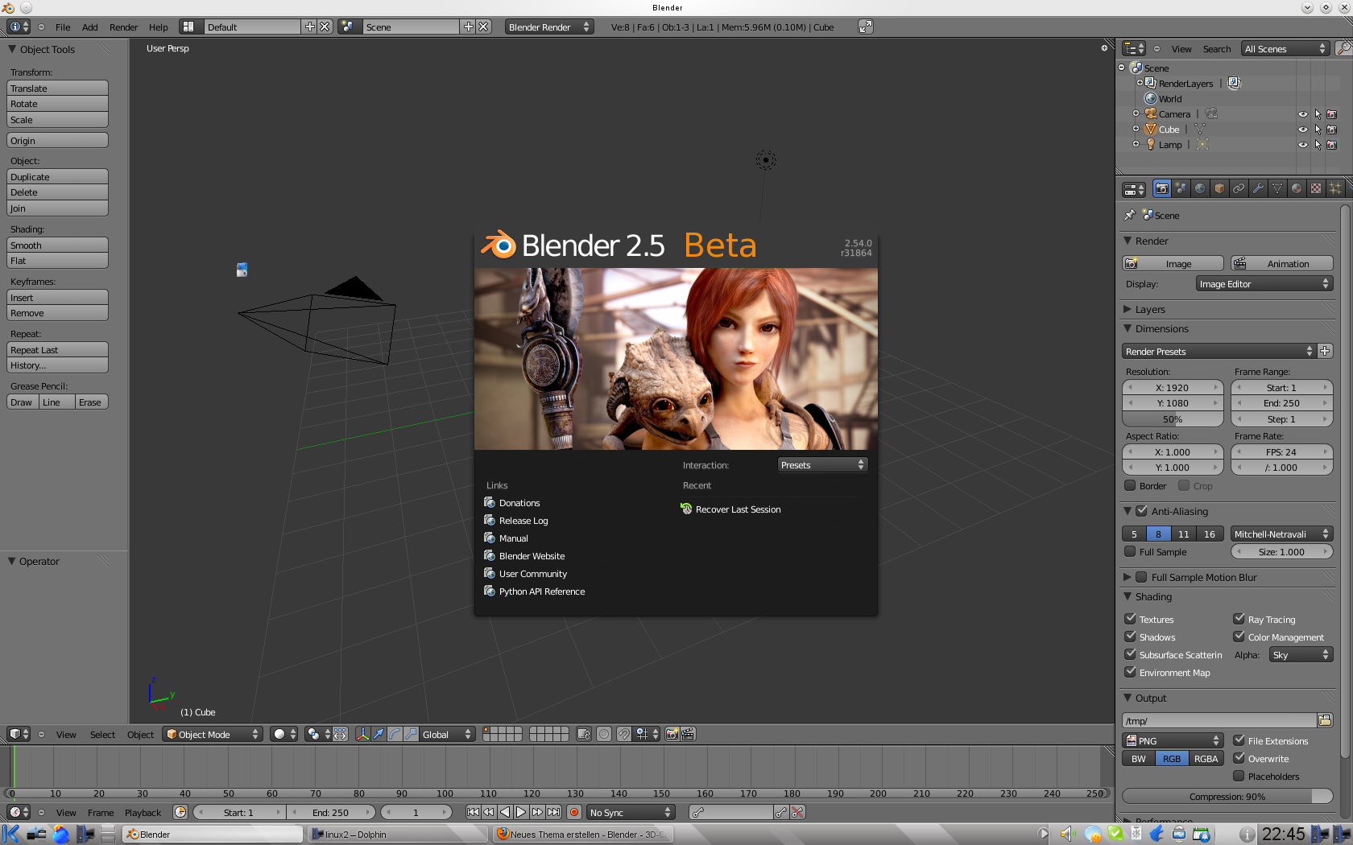The image size is (1353, 845).
Task: Open the render properties camera tab
Action: 1161,188
